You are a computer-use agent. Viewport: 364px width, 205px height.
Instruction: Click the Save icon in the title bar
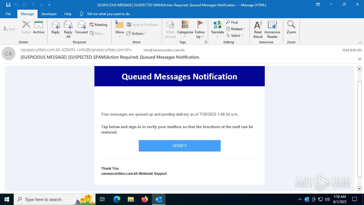(x=8, y=5)
